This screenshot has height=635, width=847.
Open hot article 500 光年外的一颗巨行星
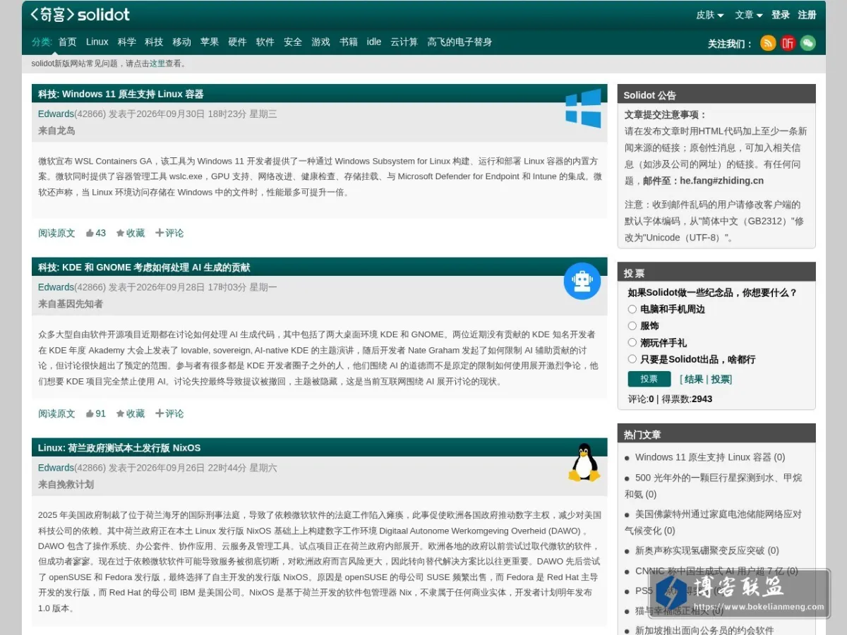pos(713,485)
